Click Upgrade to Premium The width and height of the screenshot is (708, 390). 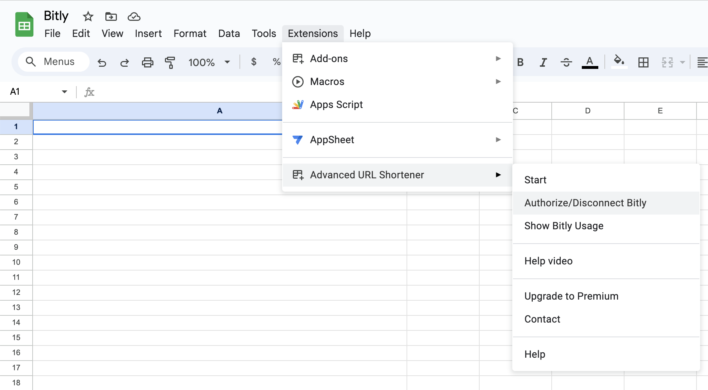coord(571,296)
